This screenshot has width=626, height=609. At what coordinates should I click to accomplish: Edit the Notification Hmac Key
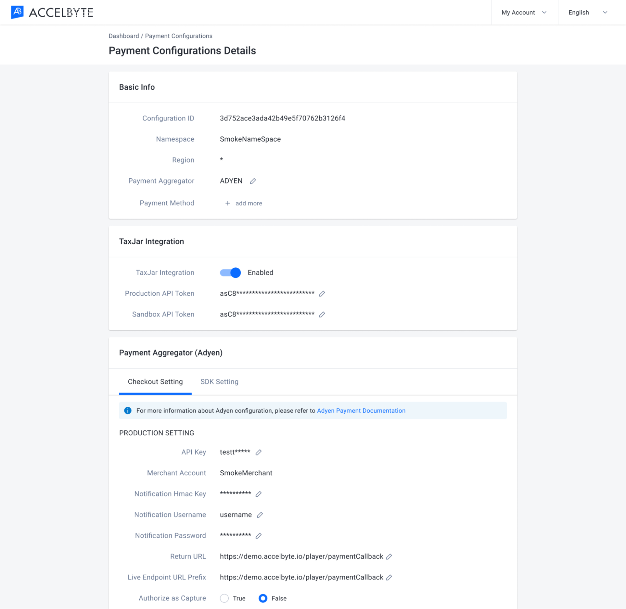coord(258,493)
